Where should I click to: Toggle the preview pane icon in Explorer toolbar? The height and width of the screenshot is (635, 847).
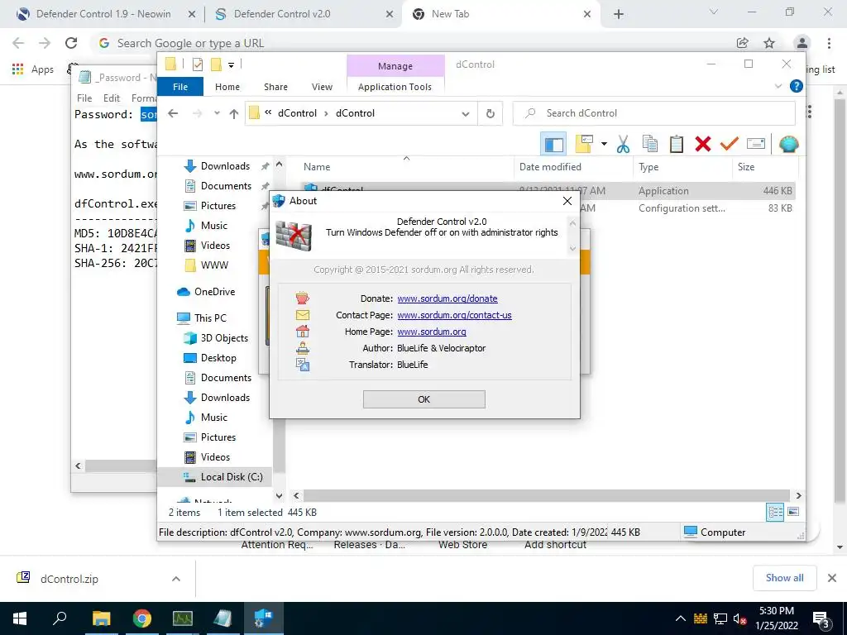553,144
